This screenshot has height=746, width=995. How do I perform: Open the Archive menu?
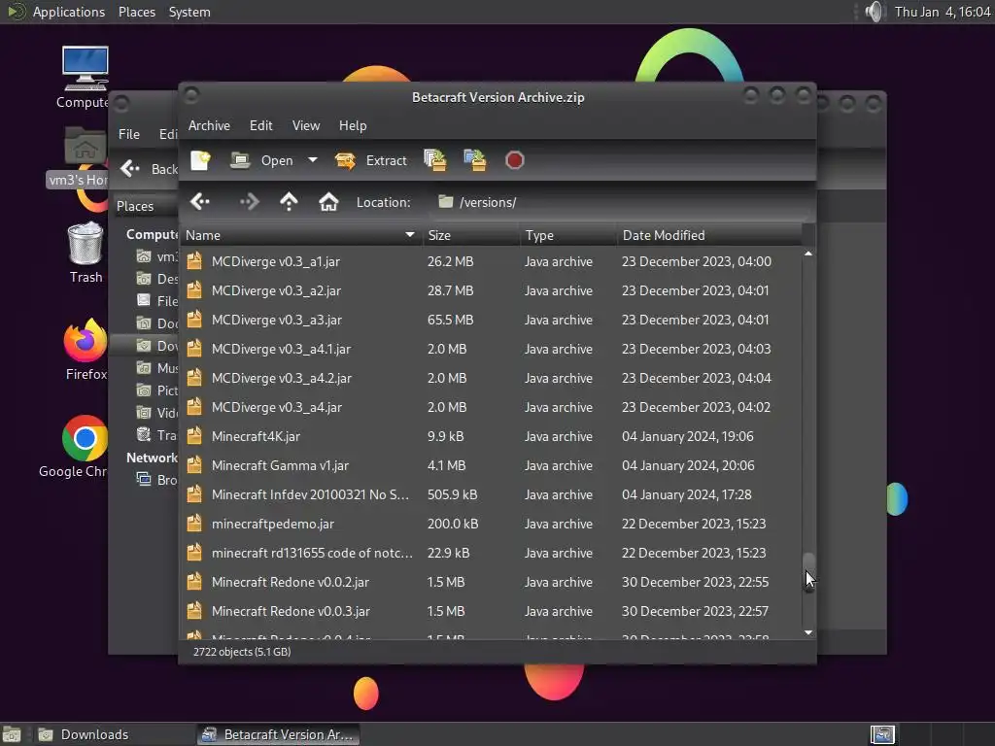pyautogui.click(x=209, y=125)
